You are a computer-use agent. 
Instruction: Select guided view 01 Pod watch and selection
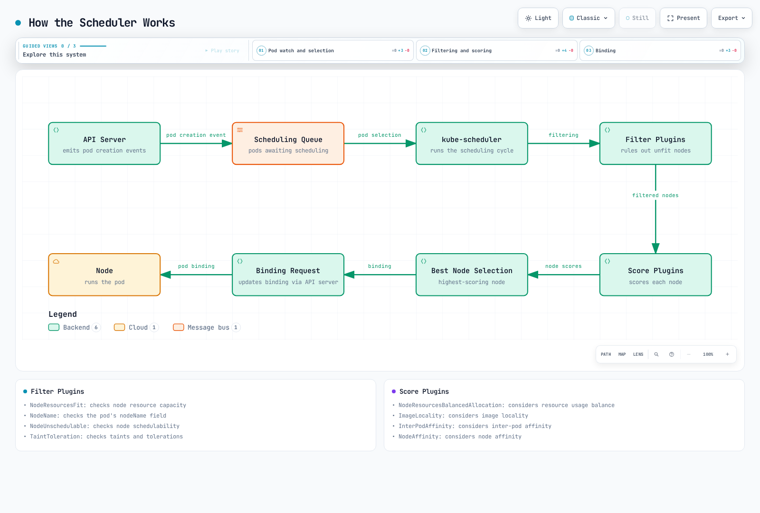click(333, 50)
